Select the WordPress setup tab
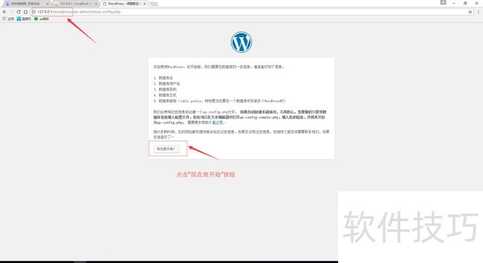 click(x=124, y=4)
